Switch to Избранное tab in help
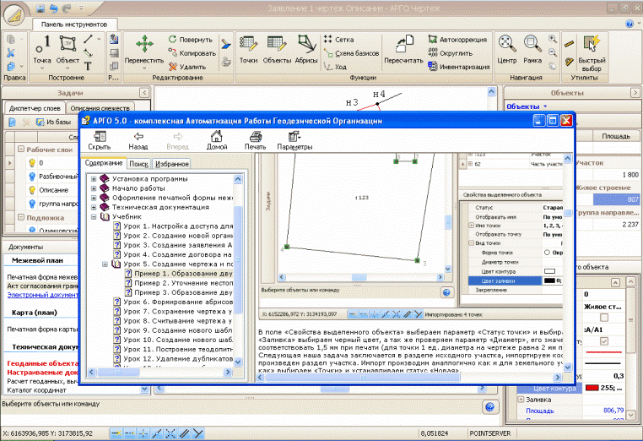 [172, 163]
